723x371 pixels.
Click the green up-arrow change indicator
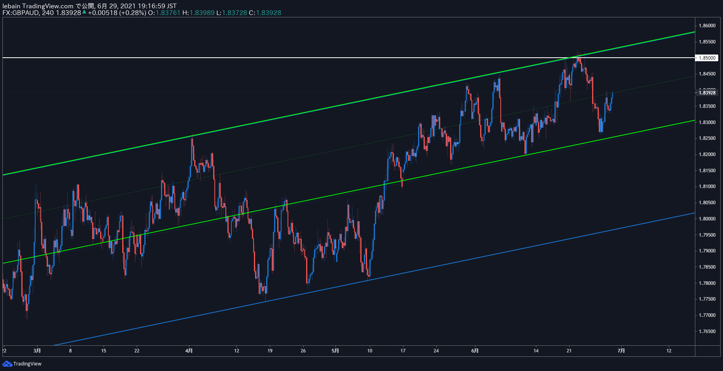coord(84,12)
